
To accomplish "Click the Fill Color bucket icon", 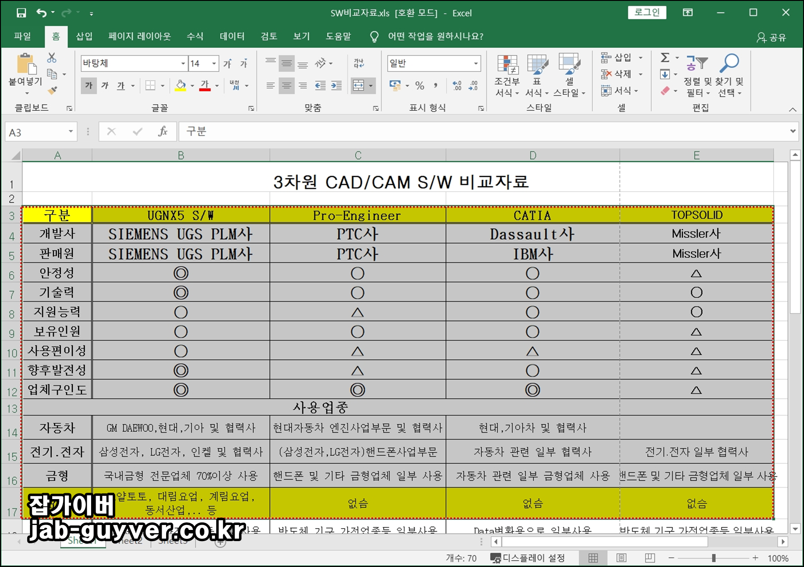I will click(180, 85).
